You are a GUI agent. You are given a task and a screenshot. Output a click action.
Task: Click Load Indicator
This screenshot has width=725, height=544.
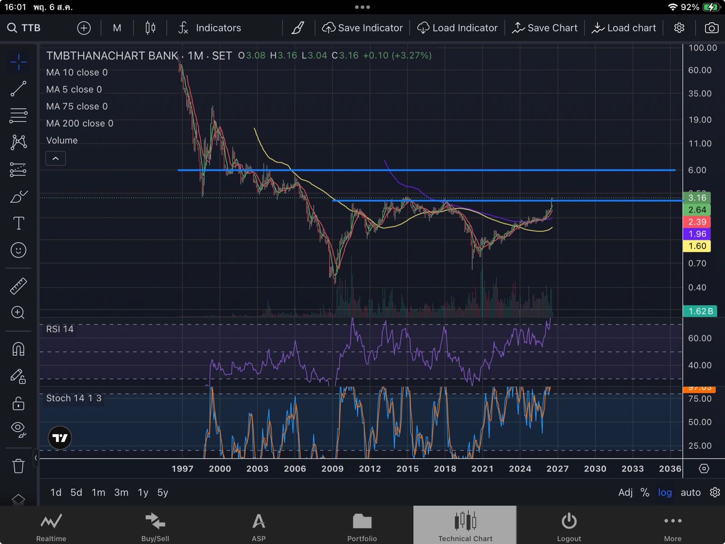[x=457, y=28]
